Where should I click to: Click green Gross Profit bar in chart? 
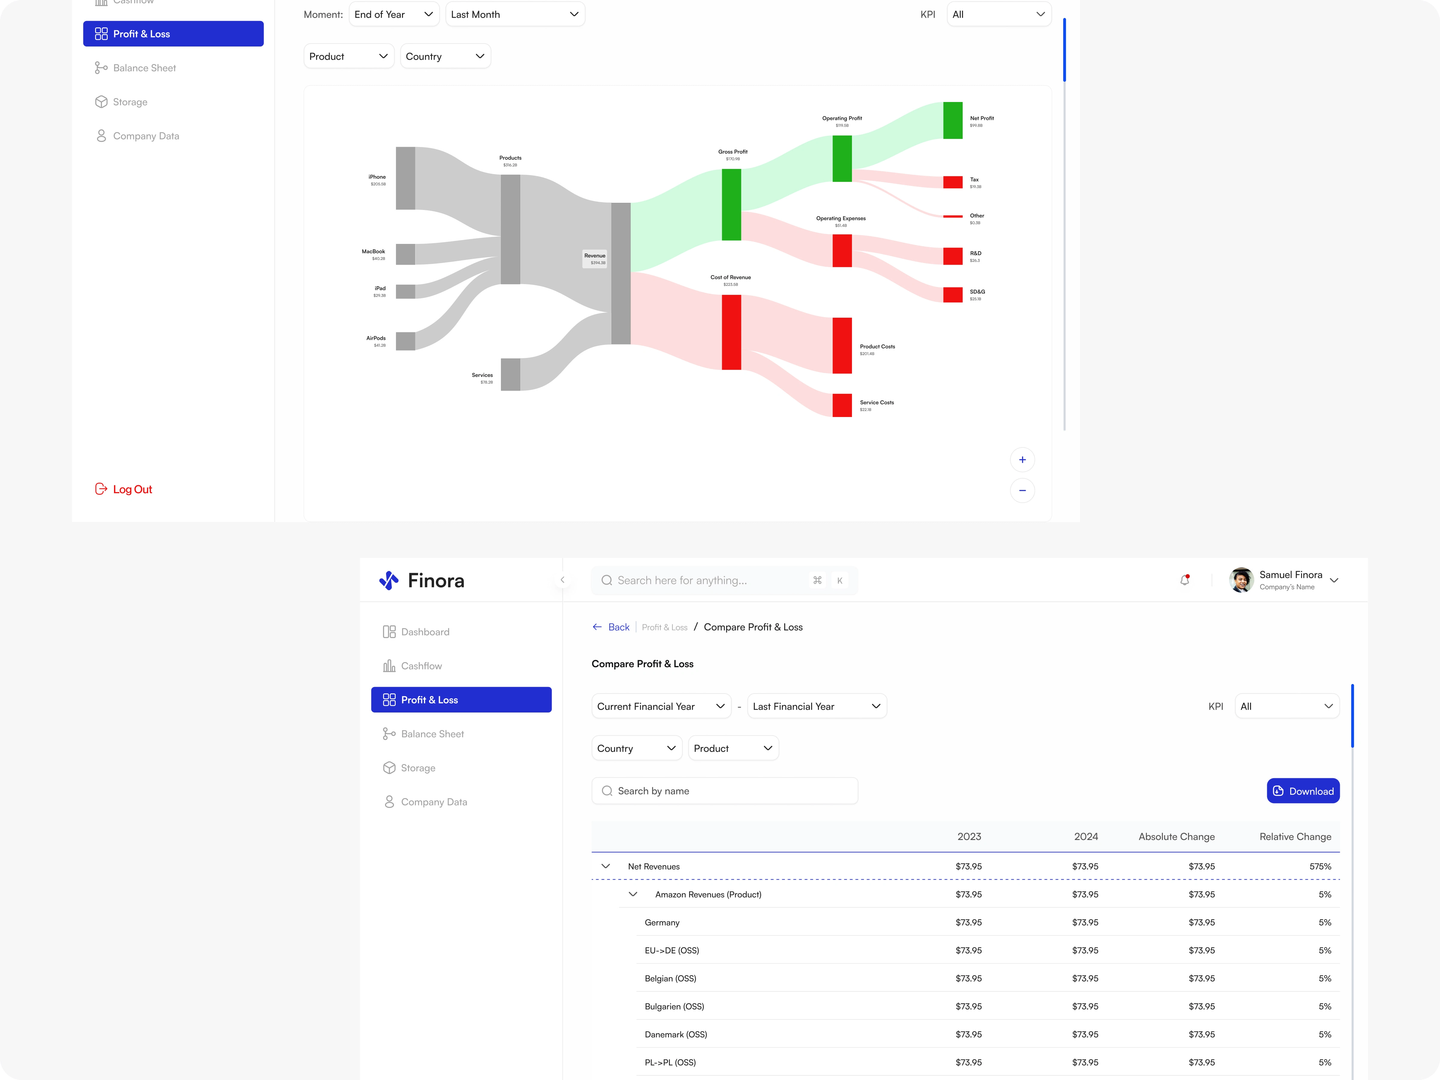pyautogui.click(x=731, y=204)
